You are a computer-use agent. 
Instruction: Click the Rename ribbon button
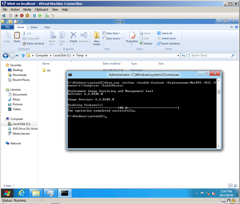click(84, 37)
